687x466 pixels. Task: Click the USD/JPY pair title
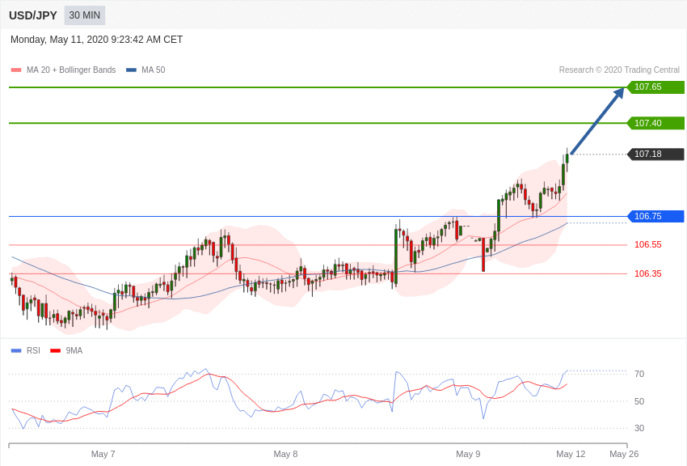pyautogui.click(x=33, y=15)
